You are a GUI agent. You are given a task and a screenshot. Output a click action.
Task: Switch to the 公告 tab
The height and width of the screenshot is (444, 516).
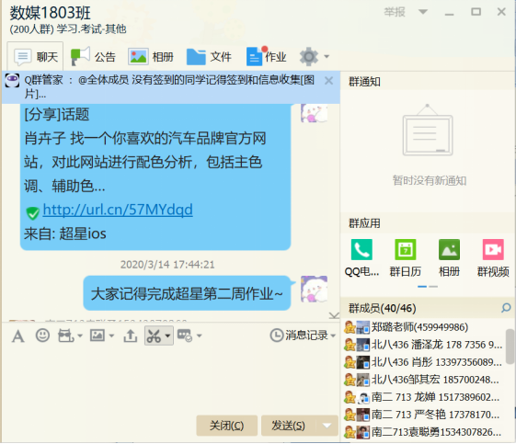(93, 57)
